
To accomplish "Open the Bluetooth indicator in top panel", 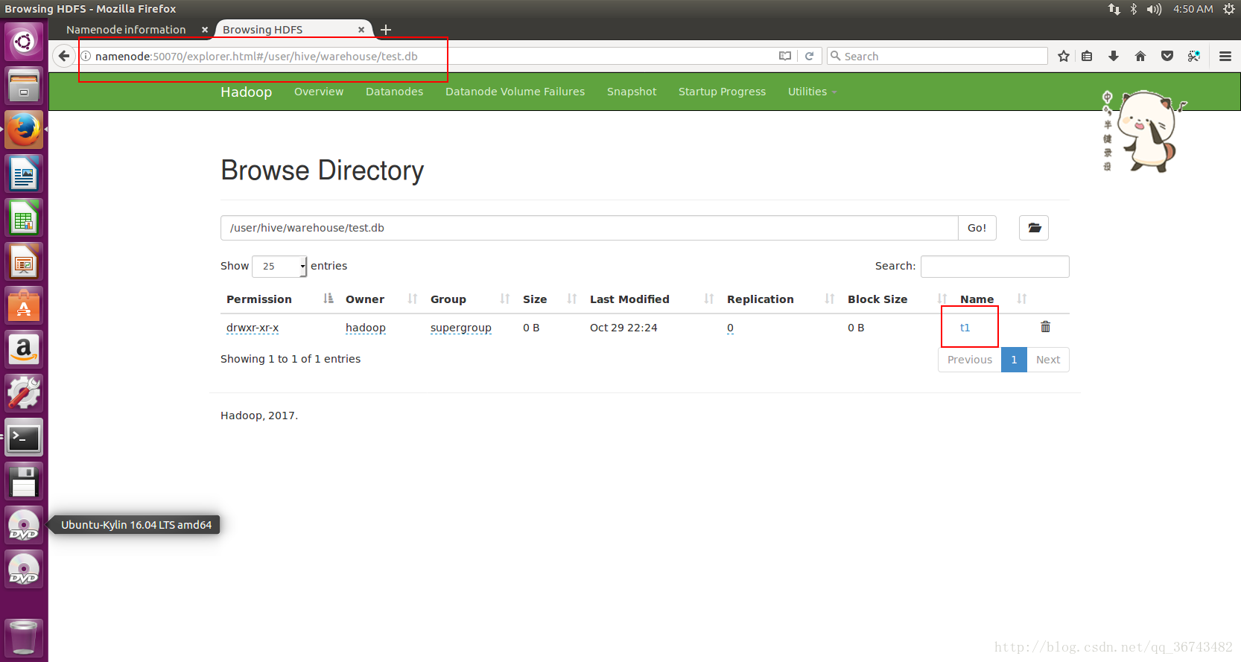I will pos(1134,9).
